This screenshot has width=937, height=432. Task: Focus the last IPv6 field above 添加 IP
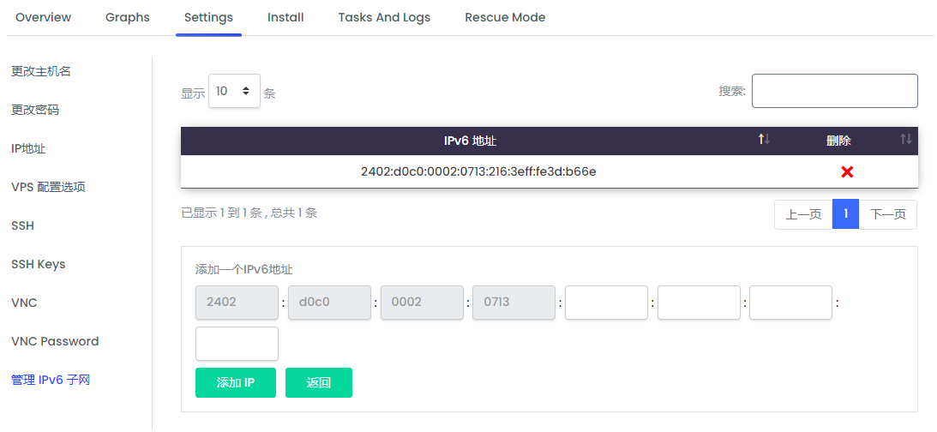coord(237,344)
